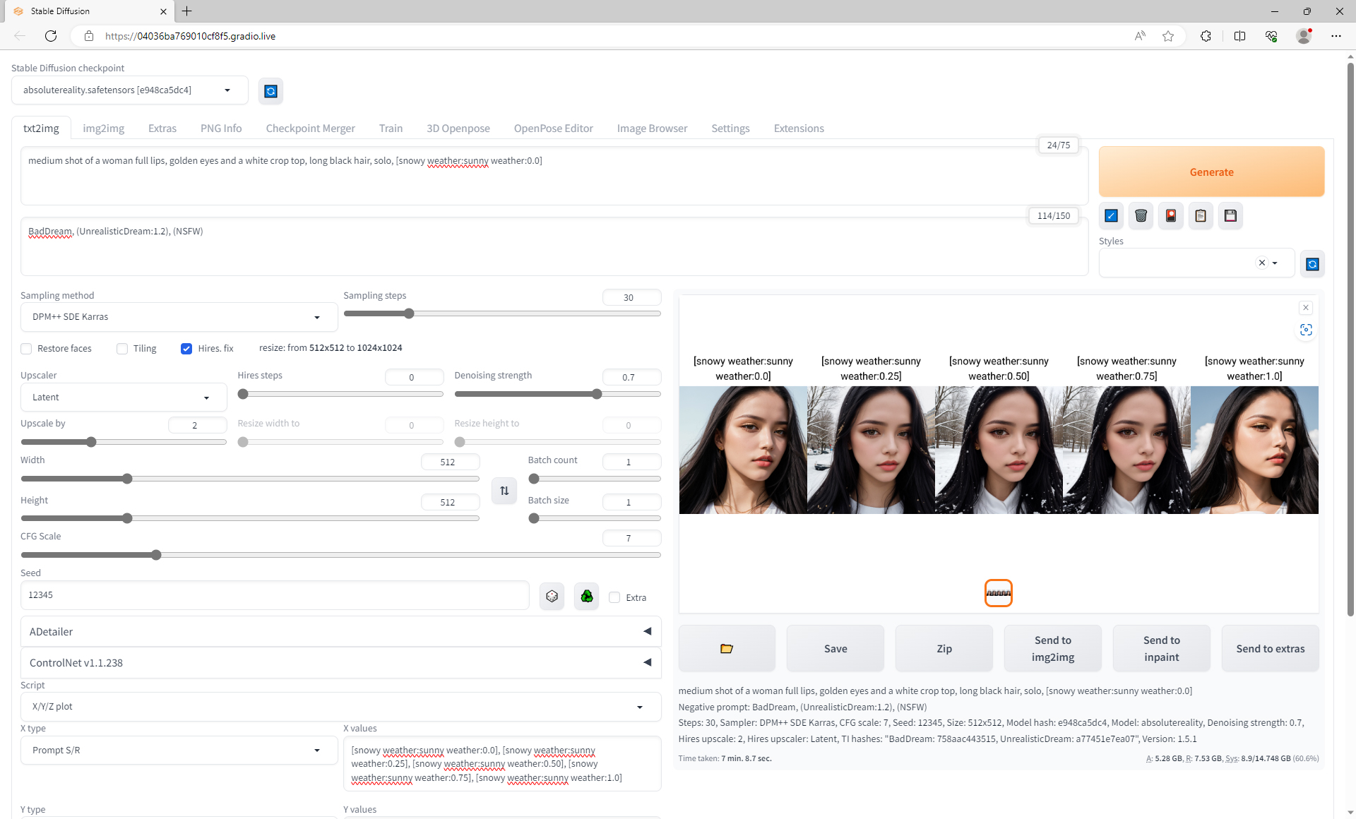Click the blue arrow read-prompt icon
This screenshot has width=1356, height=819.
pyautogui.click(x=1111, y=216)
